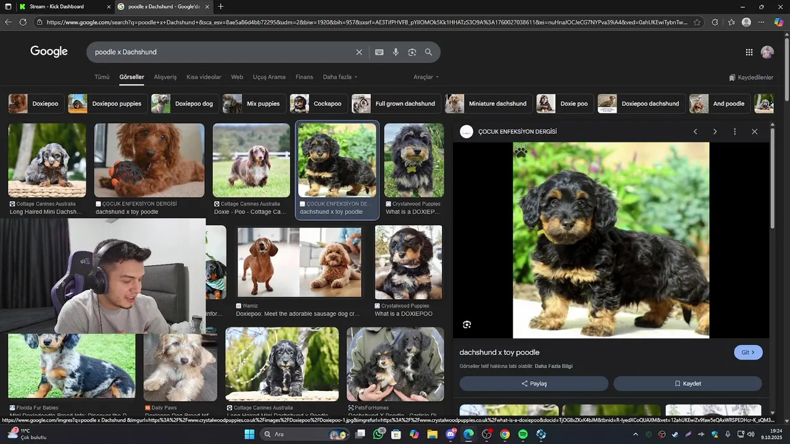
Task: Click the browser address bar
Action: coord(367,22)
